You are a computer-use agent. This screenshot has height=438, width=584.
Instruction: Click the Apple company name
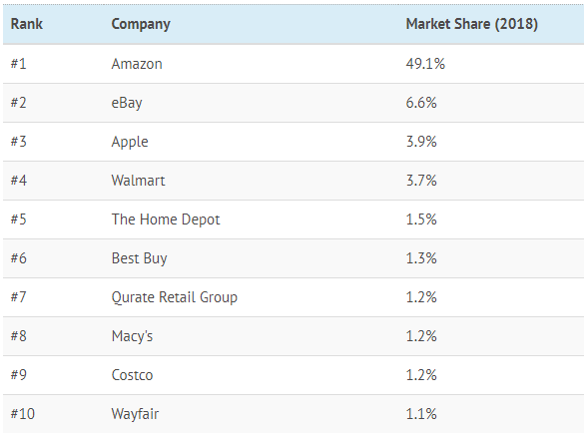(130, 142)
